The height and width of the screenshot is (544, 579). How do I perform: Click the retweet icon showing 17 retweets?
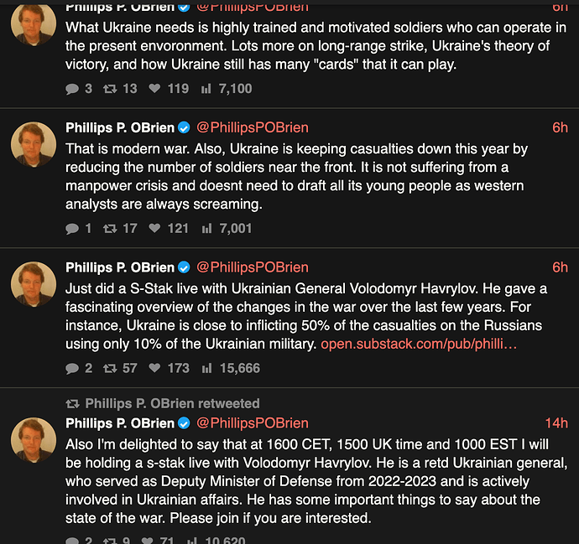(109, 228)
